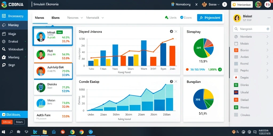The height and width of the screenshot is (136, 273).
Task: Click the orange Bionlss icon in right panel
Action: point(236,50)
